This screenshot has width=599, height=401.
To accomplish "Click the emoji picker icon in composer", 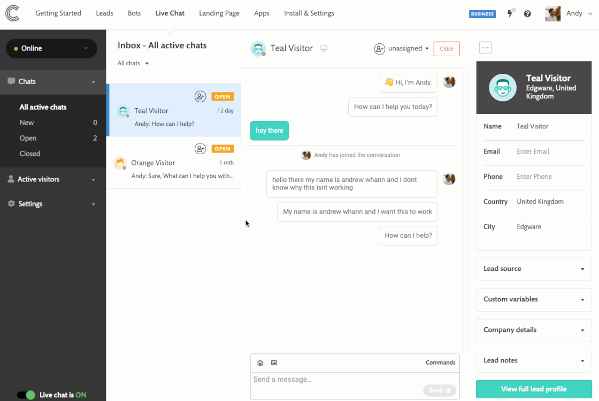I will click(260, 363).
